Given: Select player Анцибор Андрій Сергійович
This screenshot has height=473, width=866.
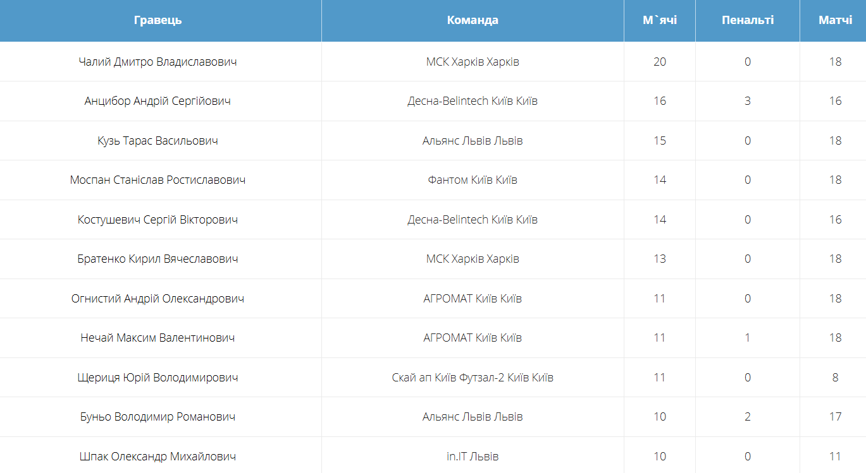Looking at the screenshot, I should (158, 101).
